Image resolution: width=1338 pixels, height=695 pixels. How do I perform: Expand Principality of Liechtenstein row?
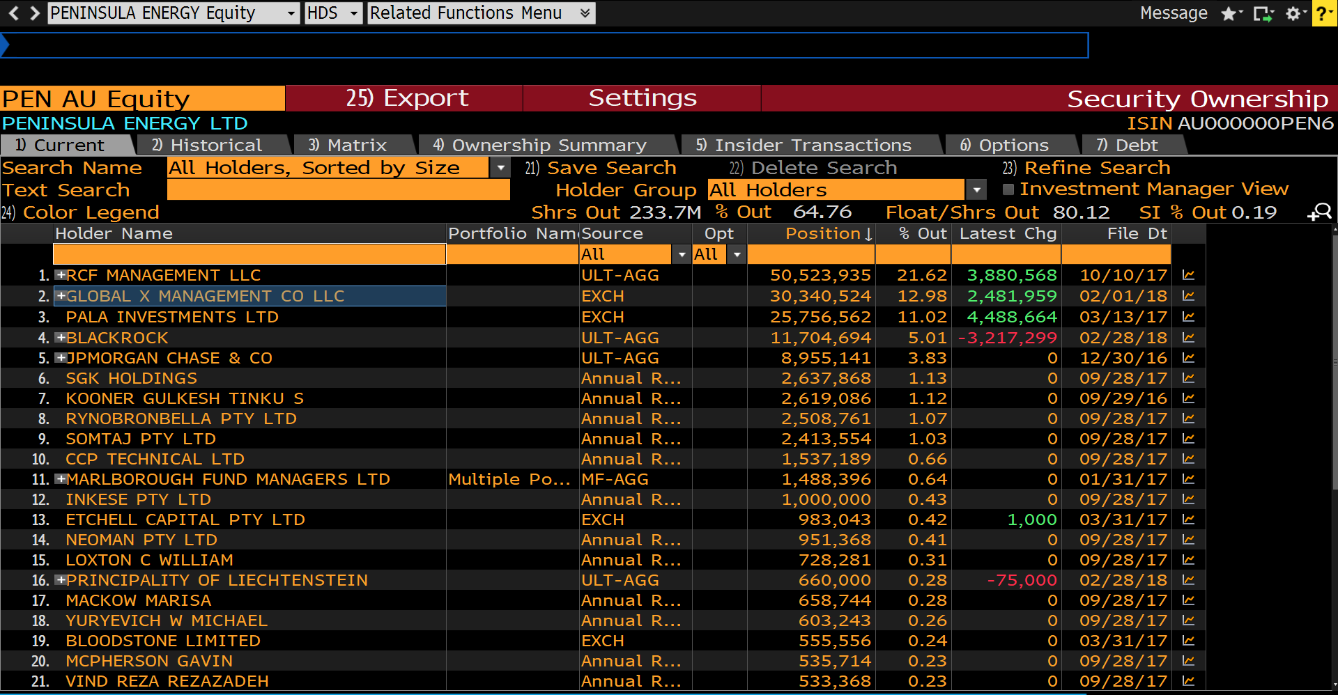61,580
